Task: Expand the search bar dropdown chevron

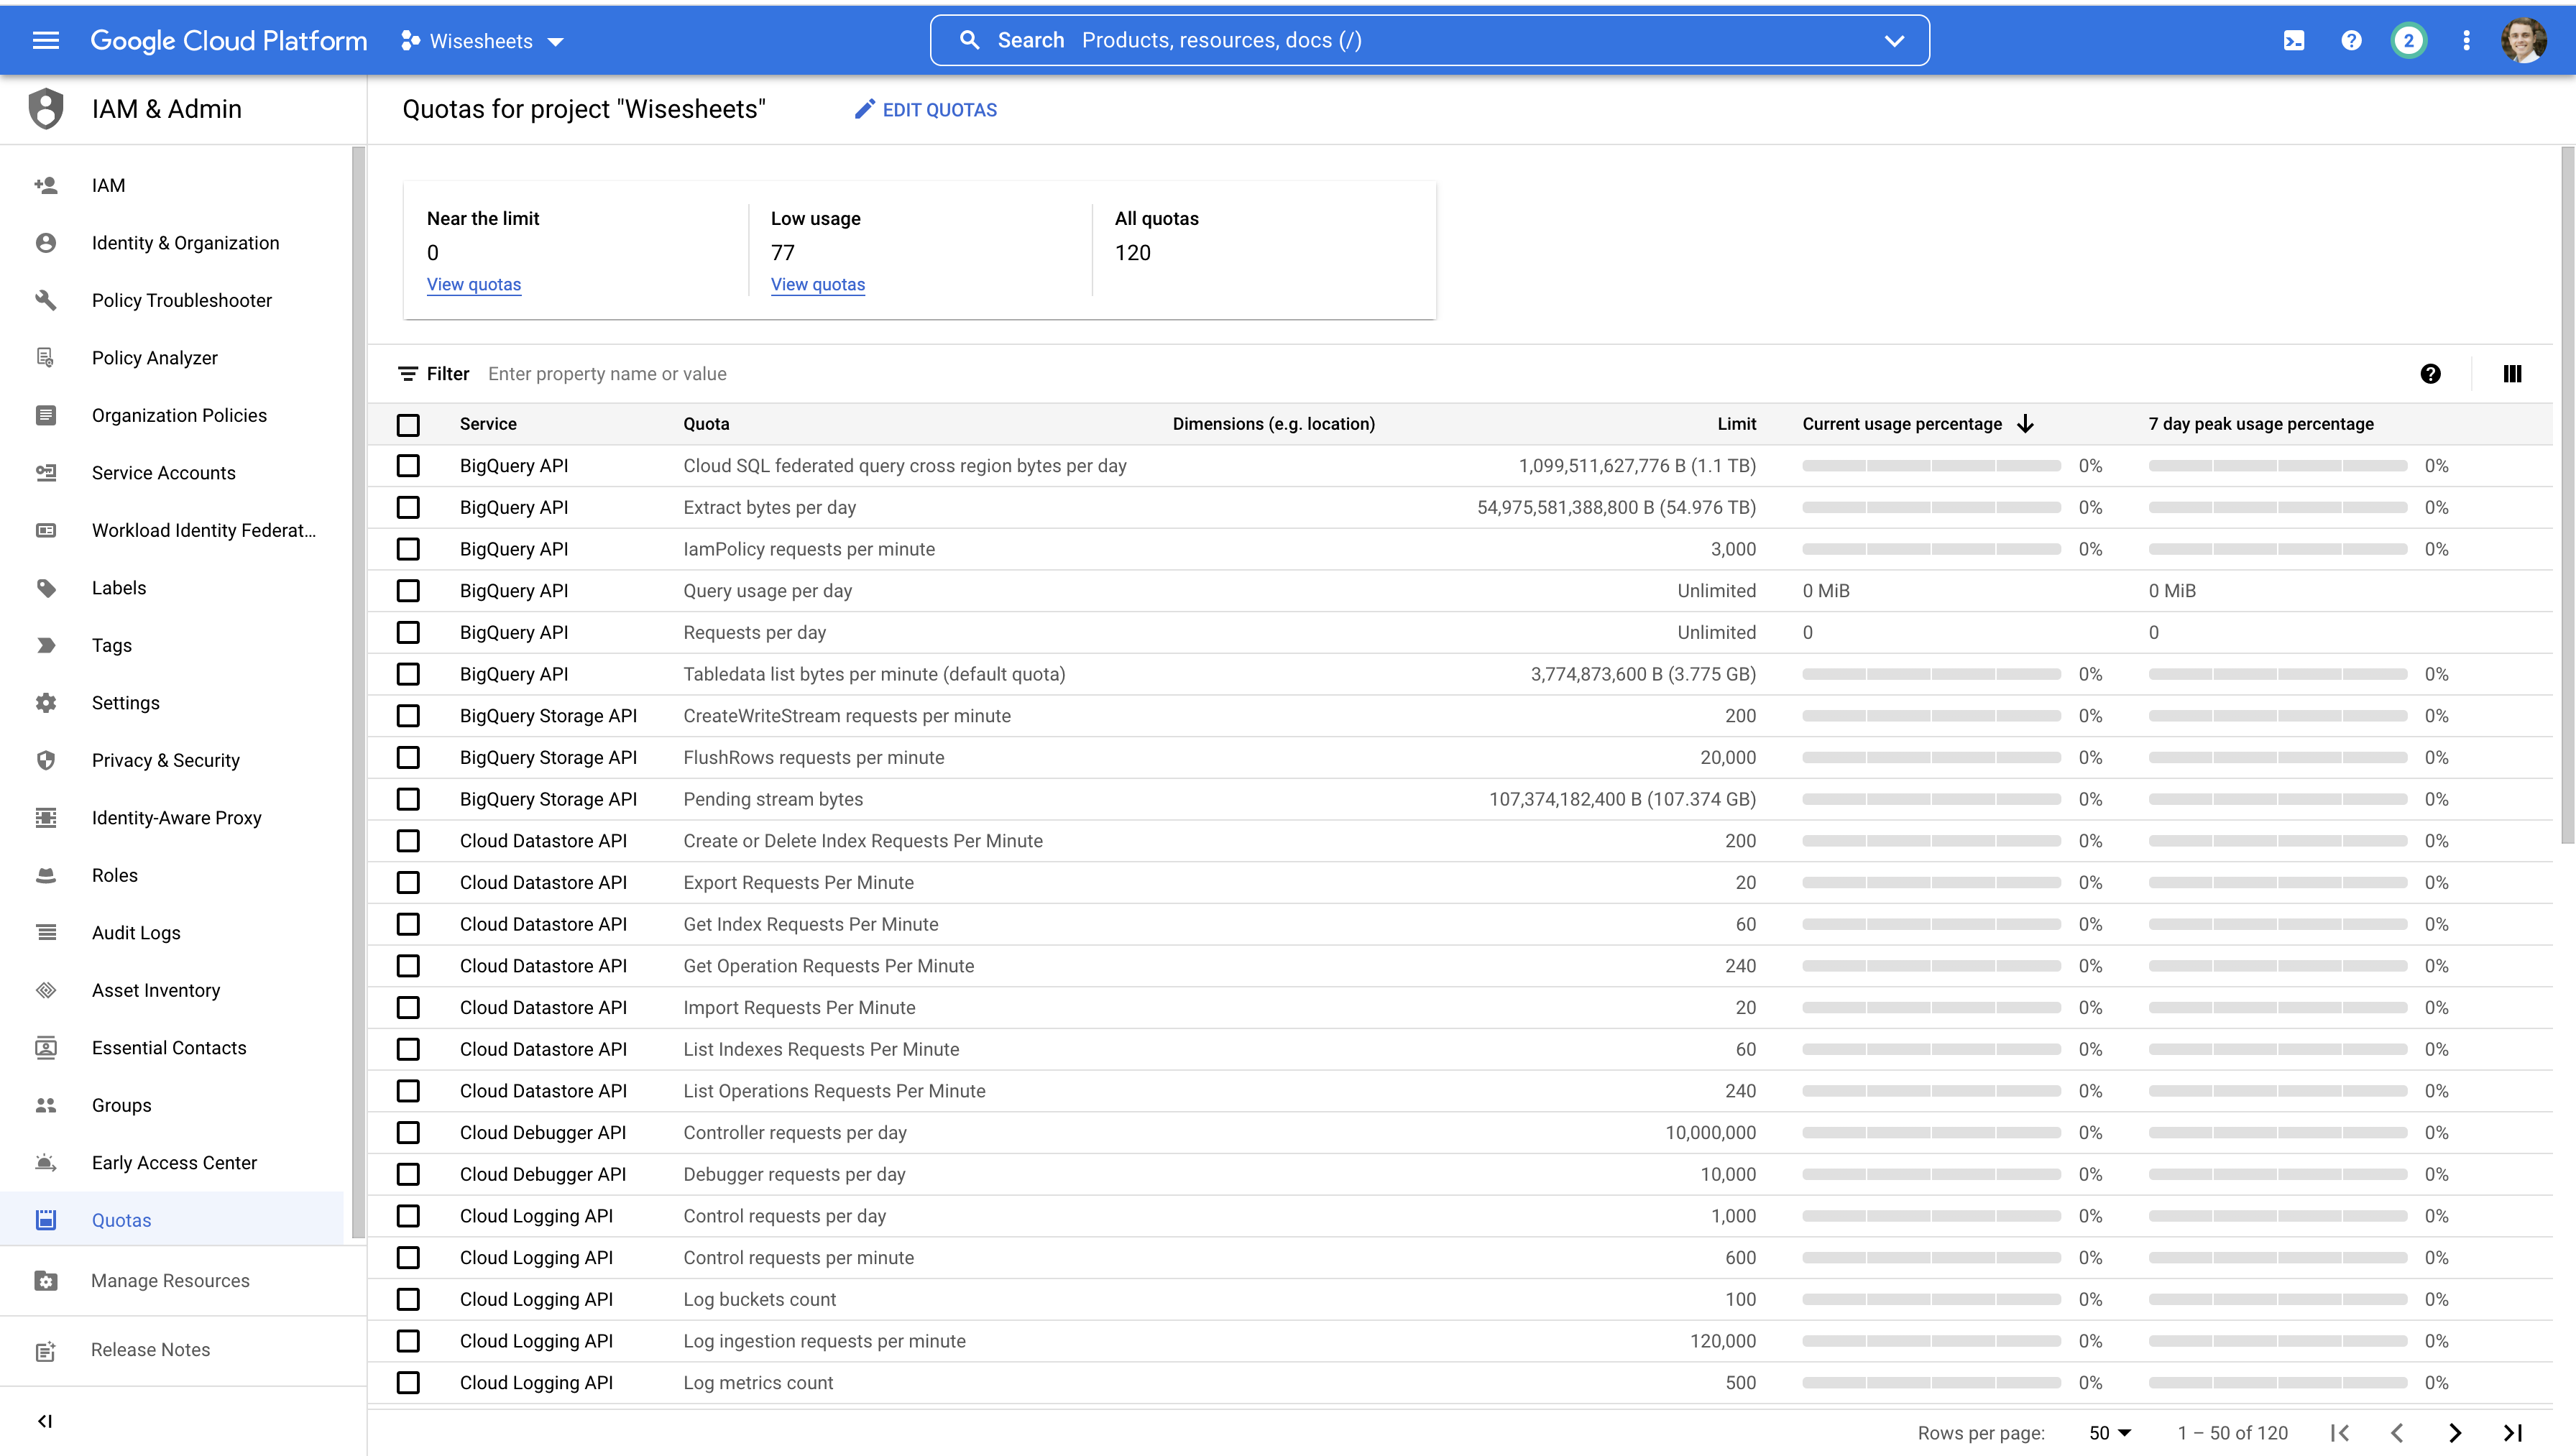Action: coord(1894,41)
